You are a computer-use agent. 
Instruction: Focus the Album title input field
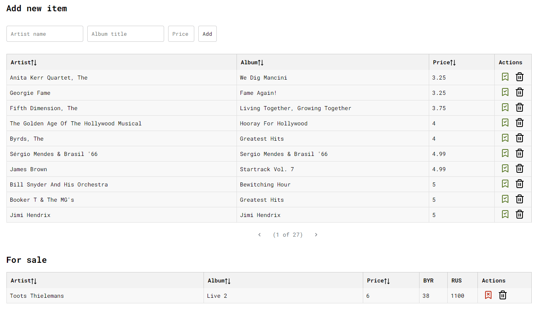125,34
